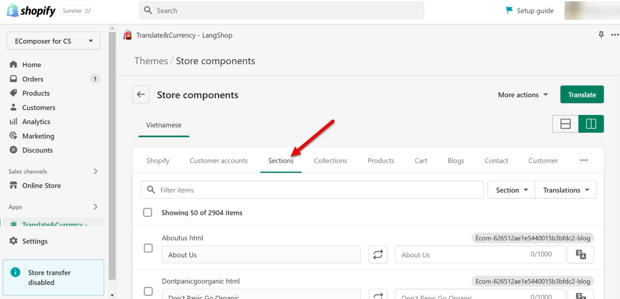Click the Aboutus html Ecom-626512ae1e5440015b3bfdc2-blog tag
Image resolution: width=620 pixels, height=299 pixels.
(533, 238)
